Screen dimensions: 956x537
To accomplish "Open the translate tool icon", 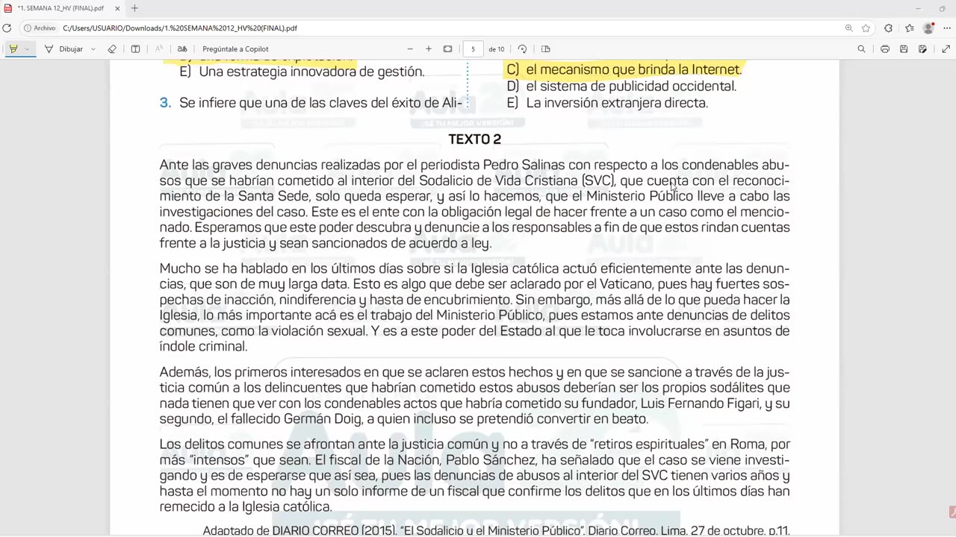I will [x=182, y=49].
